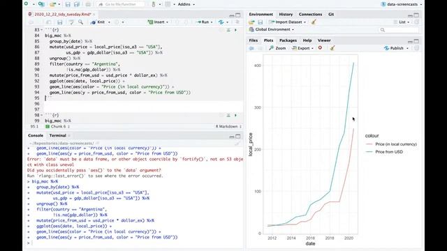Image resolution: width=447 pixels, height=251 pixels.
Task: Click the spell check icon in editor
Action: click(x=71, y=22)
